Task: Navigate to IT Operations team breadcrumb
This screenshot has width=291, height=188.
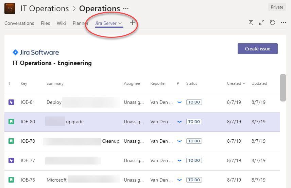Action: (45, 9)
